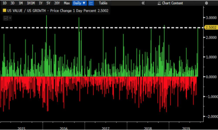The image size is (218, 130).
Task: Click yellow series color swatch in legend
Action: pyautogui.click(x=5, y=10)
